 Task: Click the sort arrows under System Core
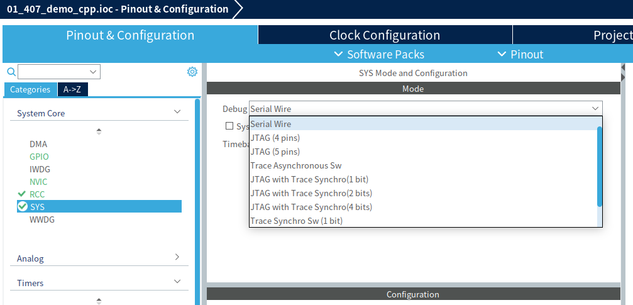coord(99,131)
